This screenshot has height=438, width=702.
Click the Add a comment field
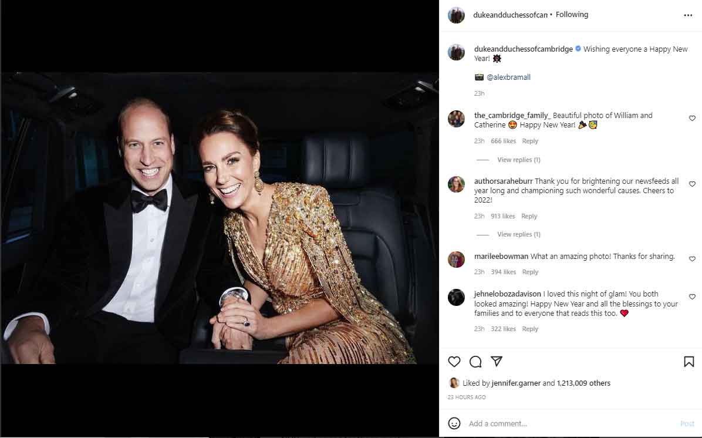pos(563,423)
